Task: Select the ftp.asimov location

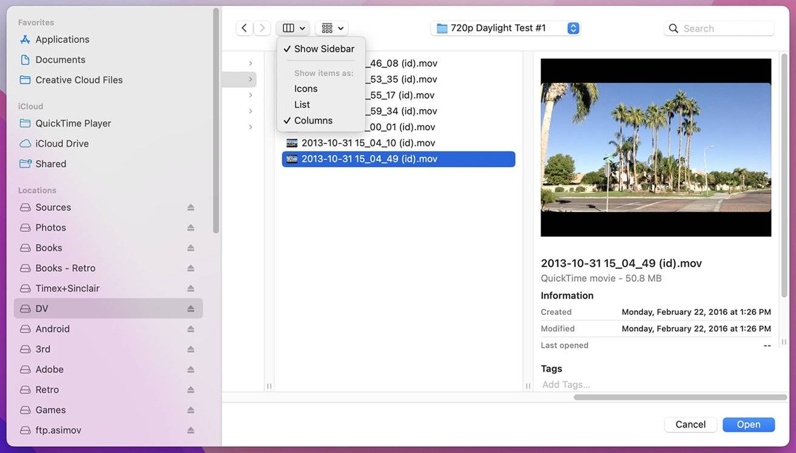Action: 109,430
